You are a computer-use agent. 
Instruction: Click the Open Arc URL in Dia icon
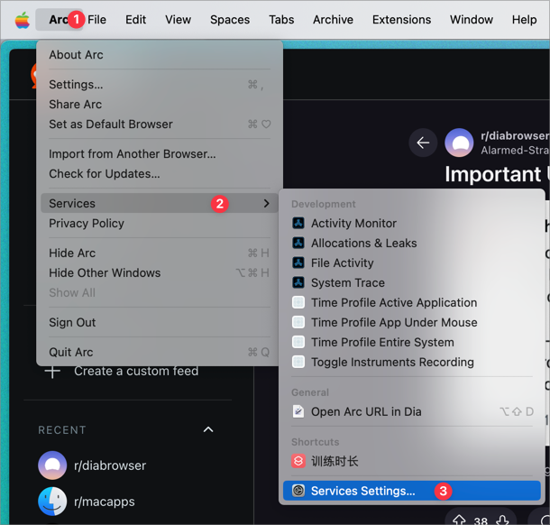298,411
